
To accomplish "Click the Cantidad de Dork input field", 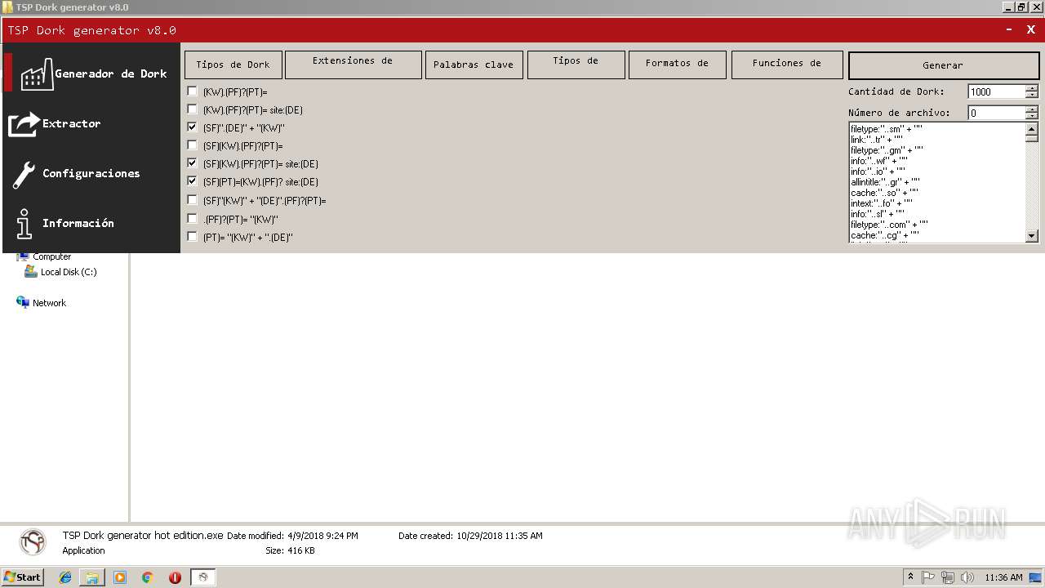I will tap(997, 91).
